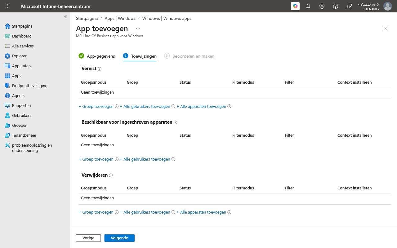The width and height of the screenshot is (397, 248).
Task: Click the Eindpuntbeveiliging shield icon
Action: tap(7, 86)
